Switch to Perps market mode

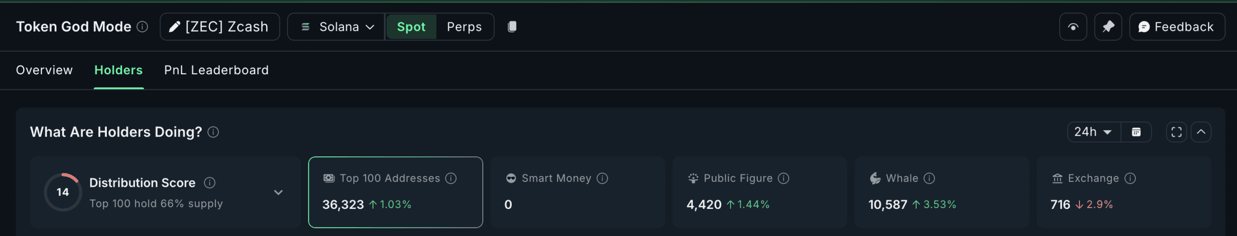pos(464,27)
